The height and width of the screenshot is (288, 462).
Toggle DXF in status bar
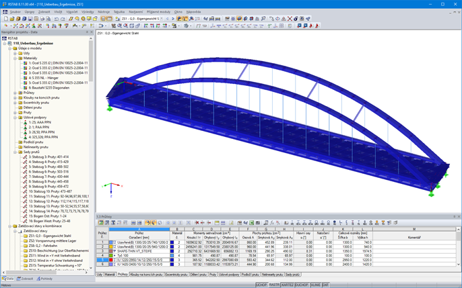point(325,285)
